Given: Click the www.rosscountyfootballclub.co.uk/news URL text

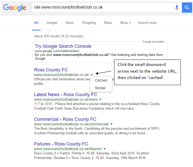Looking at the screenshot, I should pyautogui.click(x=66, y=99).
